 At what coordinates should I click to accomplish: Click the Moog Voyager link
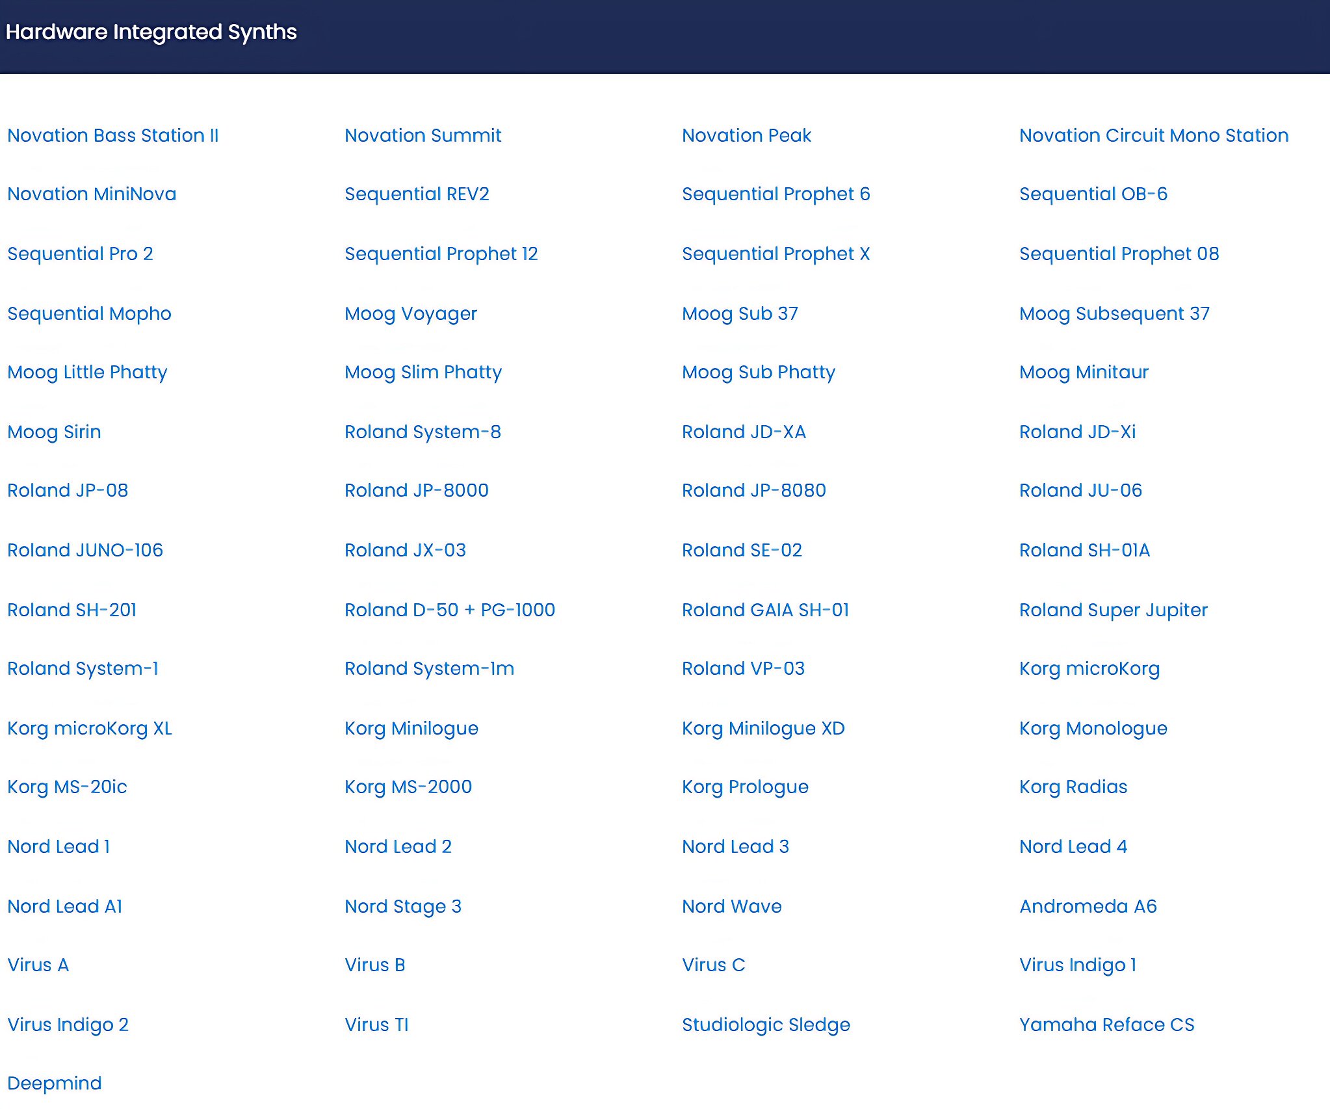tap(411, 313)
